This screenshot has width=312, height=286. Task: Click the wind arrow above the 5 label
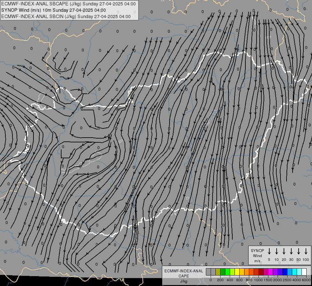(269, 251)
